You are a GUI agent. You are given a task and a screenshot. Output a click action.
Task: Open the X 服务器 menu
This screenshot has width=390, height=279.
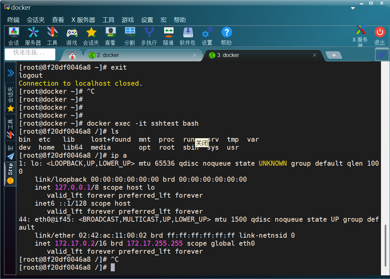(x=83, y=20)
